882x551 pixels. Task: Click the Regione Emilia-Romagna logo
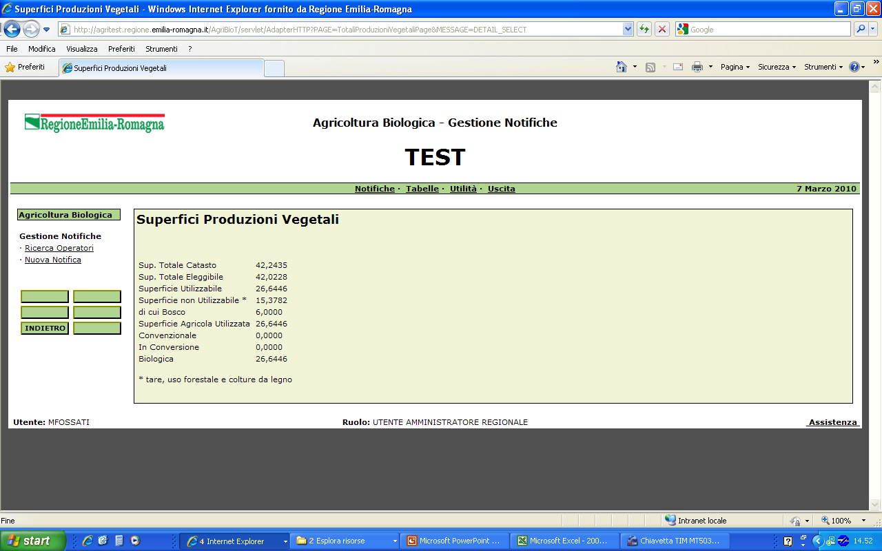[x=94, y=123]
